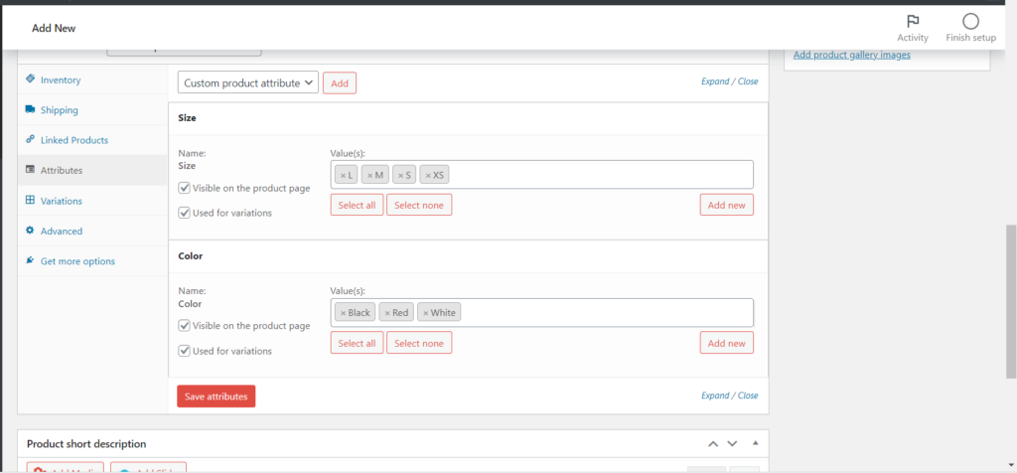Remove the XS size value tag

(x=428, y=175)
